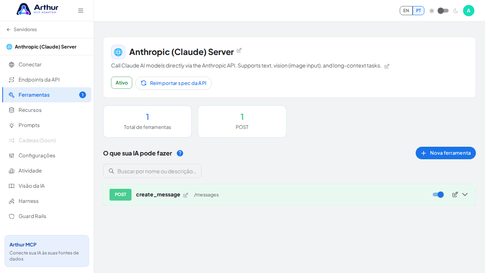
Task: Click the create_message tool name
Action: point(158,195)
